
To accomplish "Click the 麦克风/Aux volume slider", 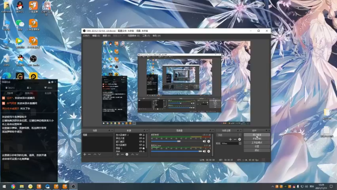I will point(176,151).
